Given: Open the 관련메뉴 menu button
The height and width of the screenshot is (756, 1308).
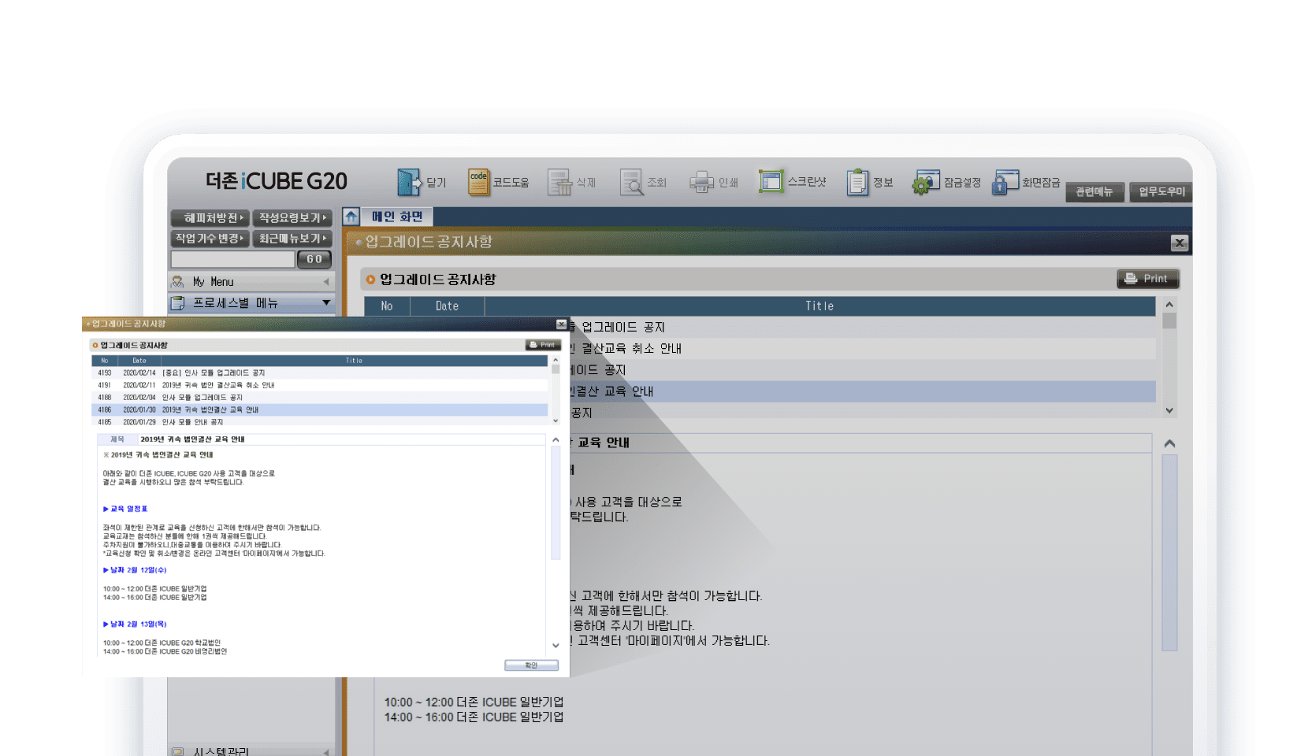Looking at the screenshot, I should pyautogui.click(x=1094, y=192).
